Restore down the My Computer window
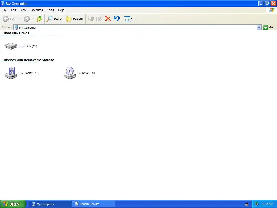This screenshot has height=208, width=277. (x=267, y=3)
